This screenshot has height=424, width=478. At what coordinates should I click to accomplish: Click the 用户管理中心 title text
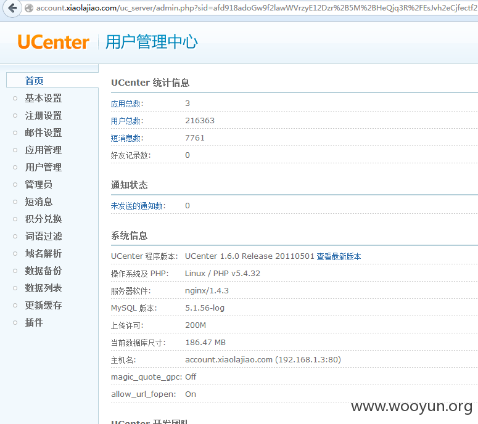coord(152,42)
